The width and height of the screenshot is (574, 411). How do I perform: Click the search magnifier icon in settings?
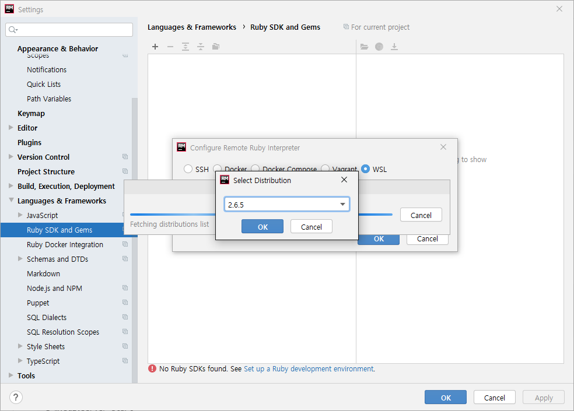13,30
